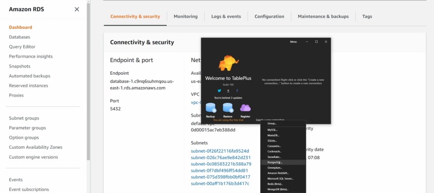The image size is (434, 193).
Task: Choose Greenplum... from the connection menu
Action: coord(283,167)
